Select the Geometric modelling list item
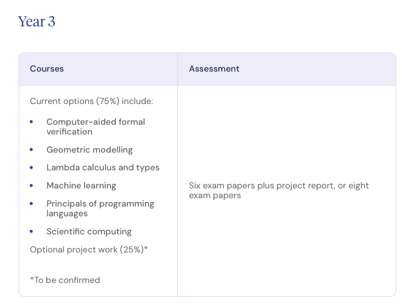Image resolution: width=408 pixels, height=306 pixels. coord(90,150)
